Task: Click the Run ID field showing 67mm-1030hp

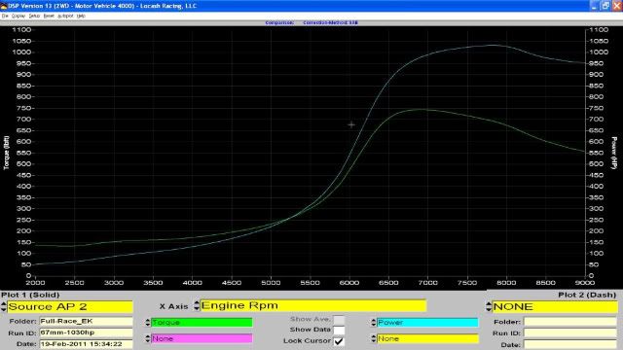Action: click(86, 332)
